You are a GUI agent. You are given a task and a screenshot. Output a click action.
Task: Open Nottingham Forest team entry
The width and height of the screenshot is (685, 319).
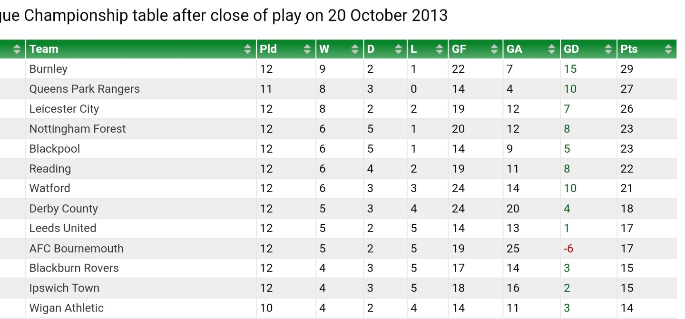pyautogui.click(x=78, y=129)
